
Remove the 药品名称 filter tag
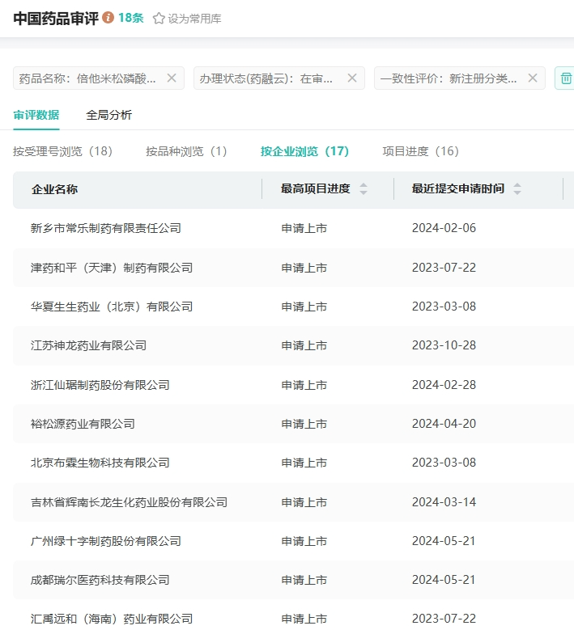[x=172, y=78]
